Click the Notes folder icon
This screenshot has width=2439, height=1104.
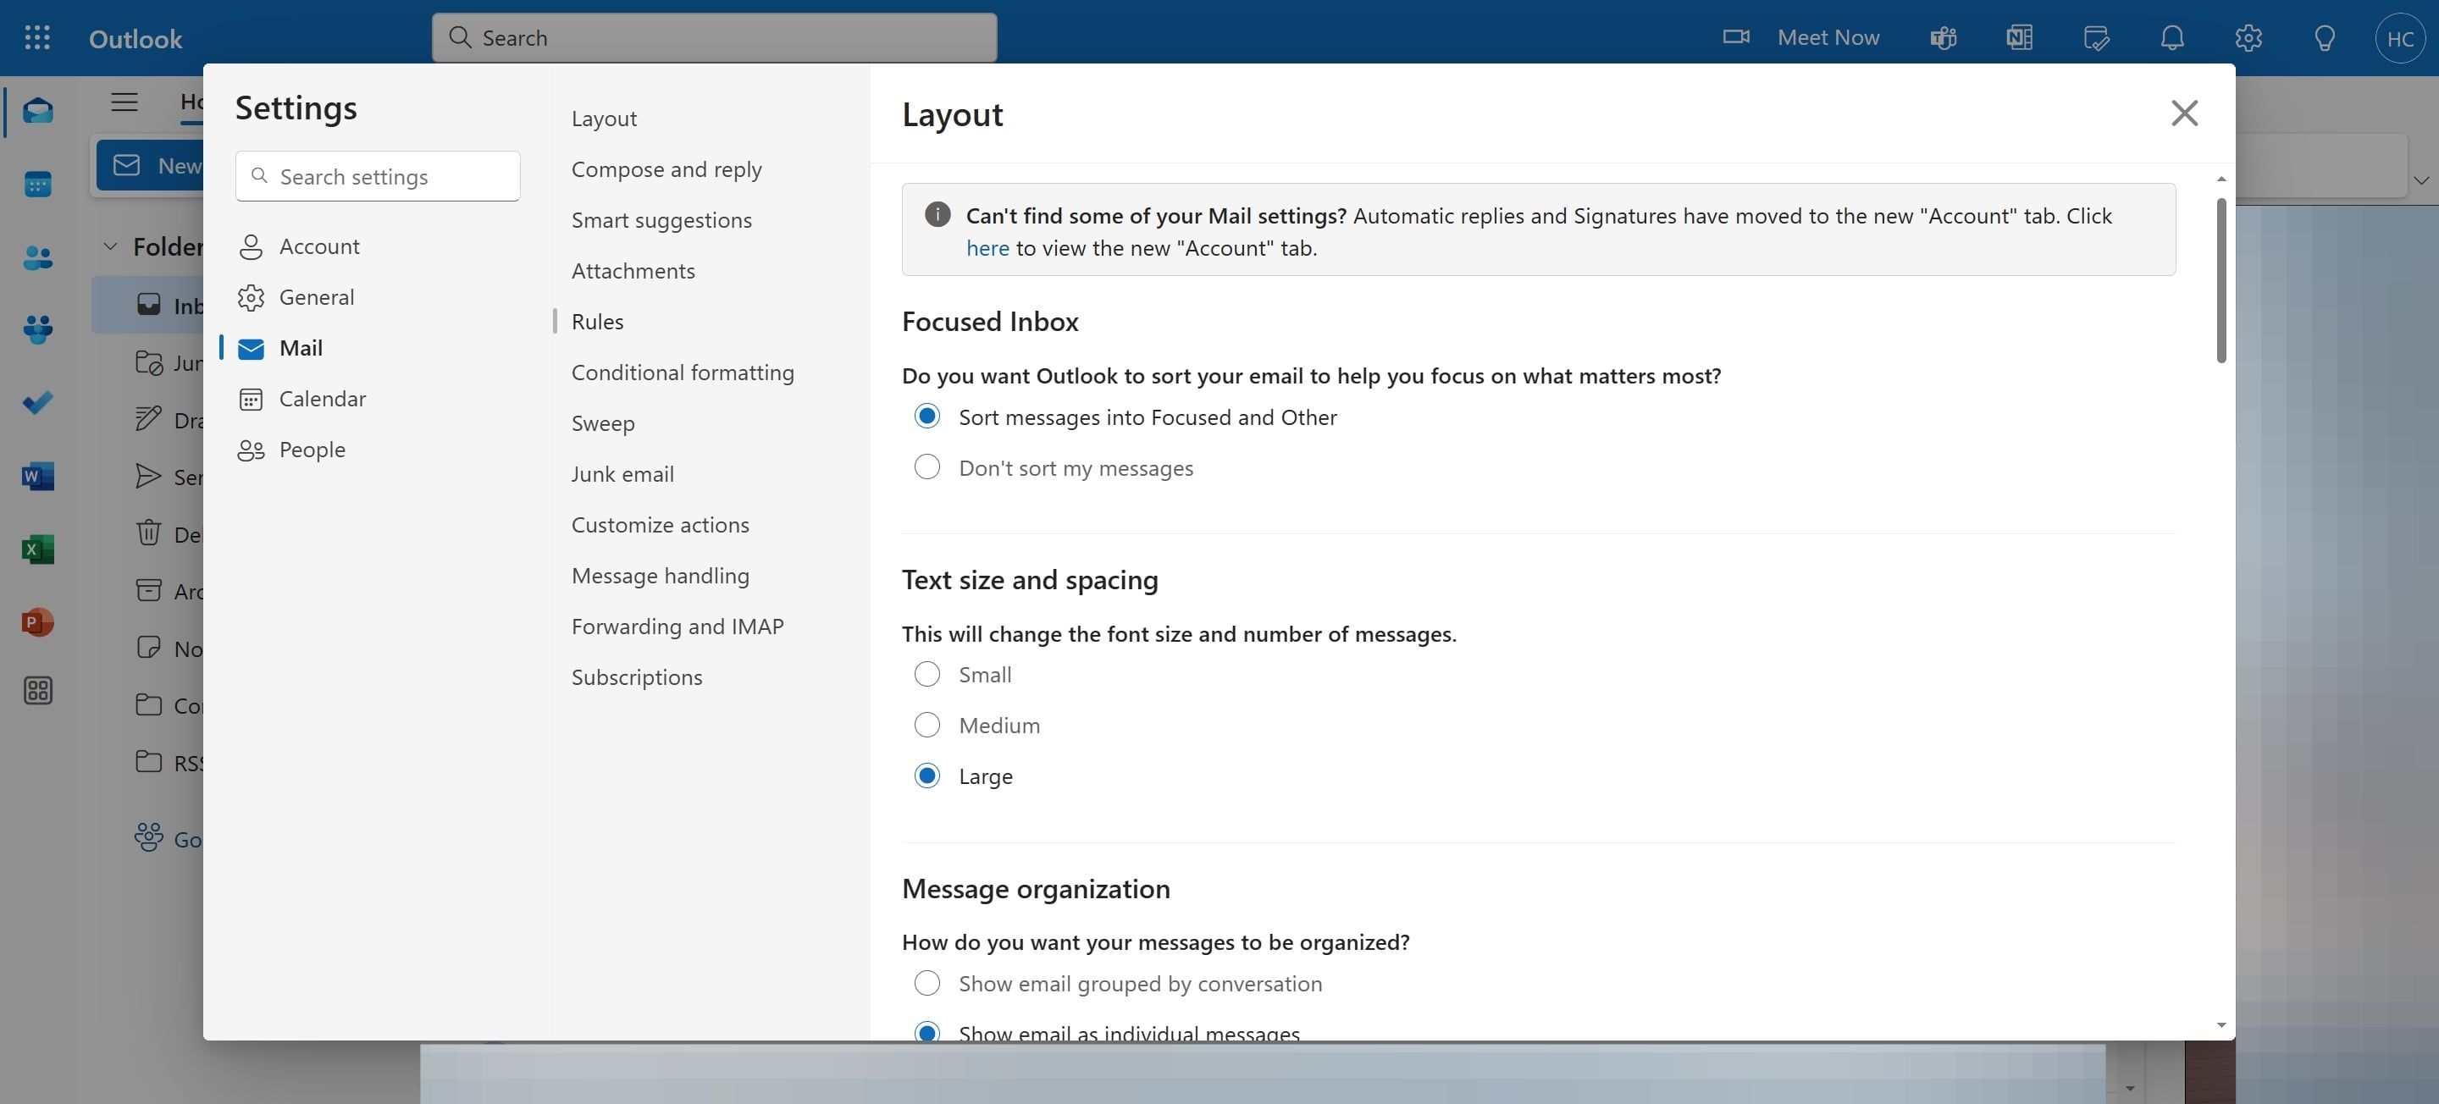[149, 647]
